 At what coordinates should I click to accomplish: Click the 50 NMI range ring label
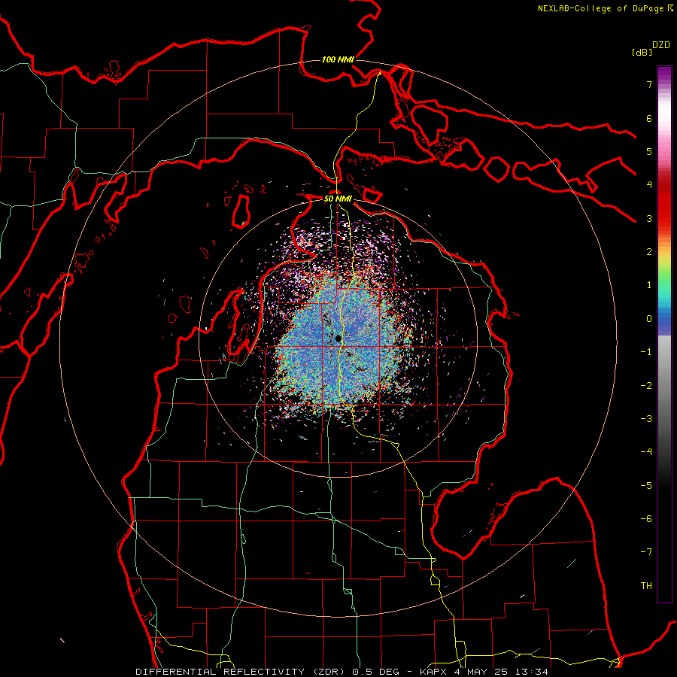[x=338, y=199]
